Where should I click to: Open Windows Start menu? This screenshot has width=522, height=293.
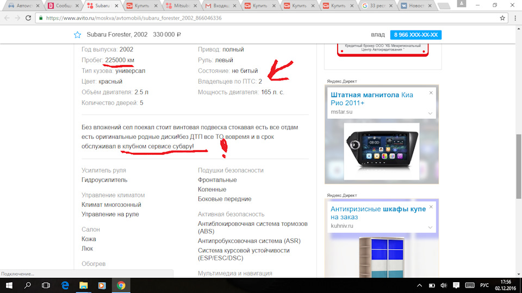pos(9,285)
